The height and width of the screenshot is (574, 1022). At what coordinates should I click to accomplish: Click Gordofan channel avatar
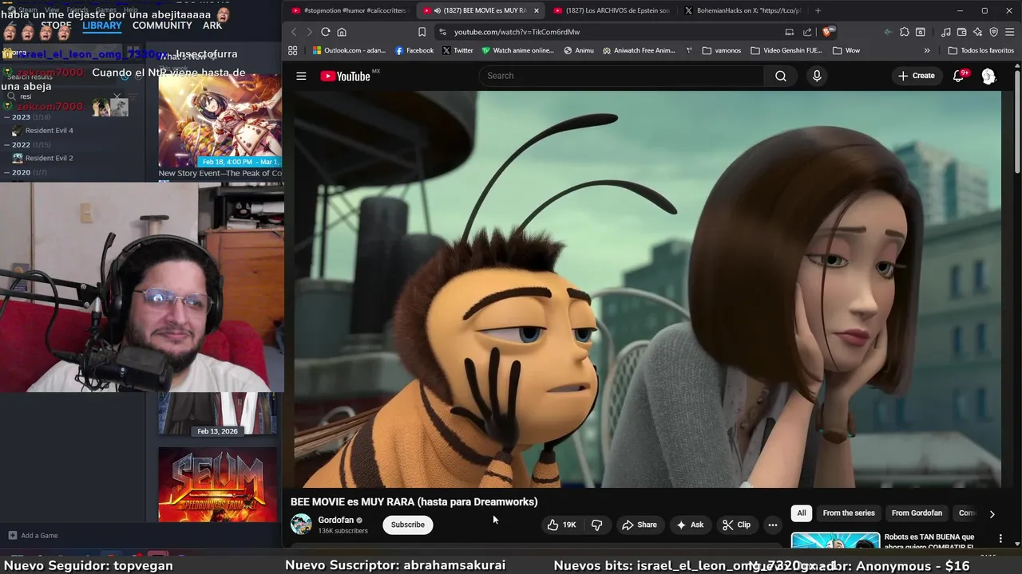[301, 525]
